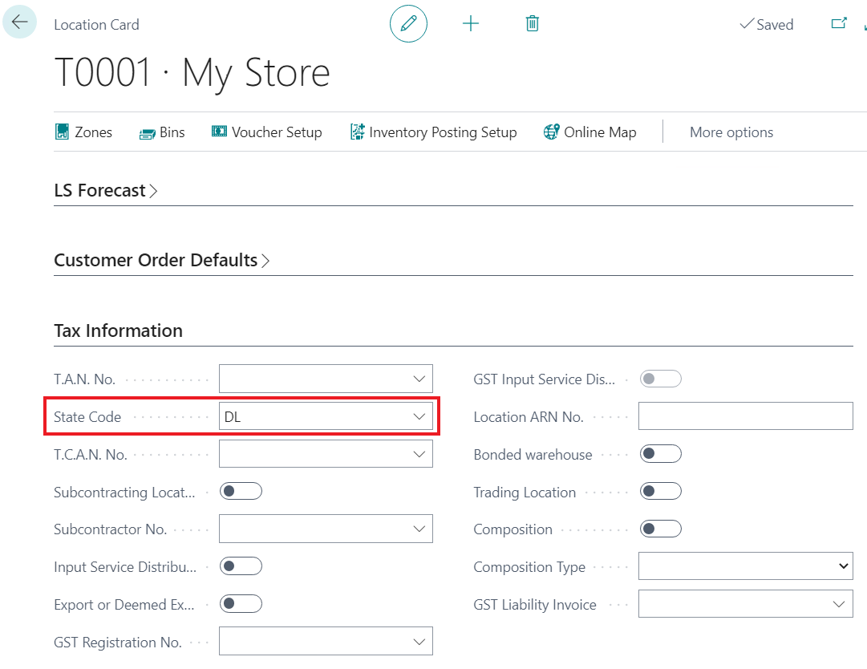This screenshot has width=867, height=669.
Task: Open Bins from the action bar
Action: coord(162,132)
